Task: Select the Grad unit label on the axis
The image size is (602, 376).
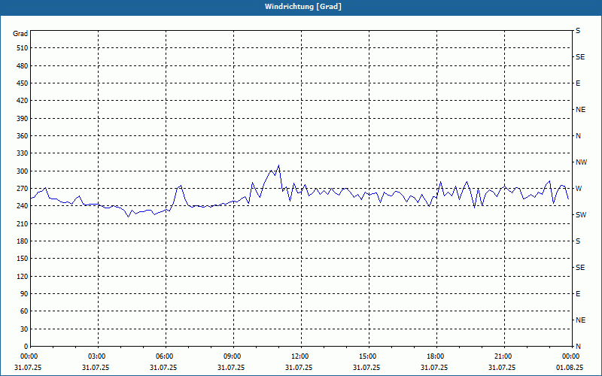Action: (20, 34)
